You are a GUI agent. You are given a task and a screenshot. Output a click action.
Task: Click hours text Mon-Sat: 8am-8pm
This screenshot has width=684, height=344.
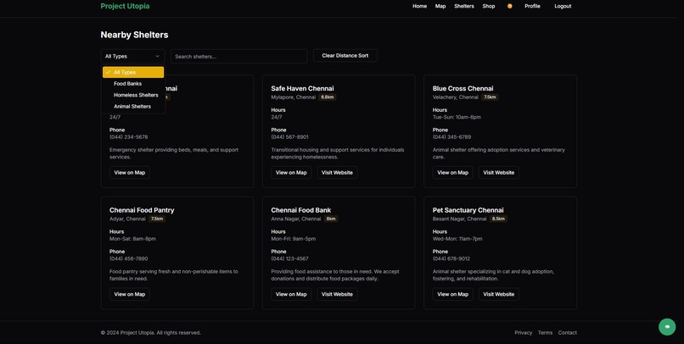132,239
